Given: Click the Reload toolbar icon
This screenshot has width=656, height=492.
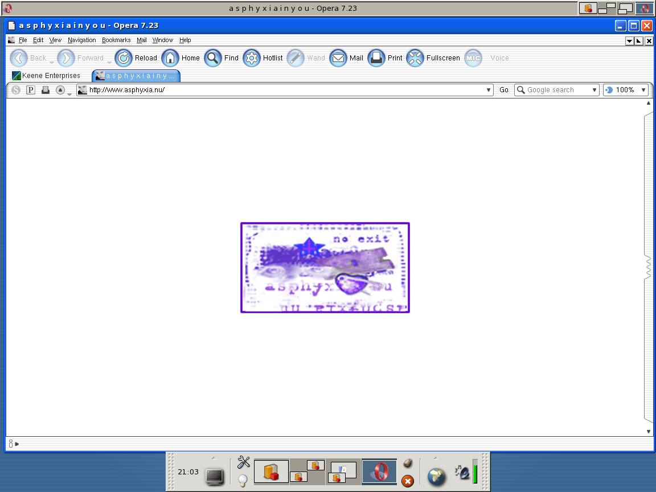Looking at the screenshot, I should tap(124, 58).
